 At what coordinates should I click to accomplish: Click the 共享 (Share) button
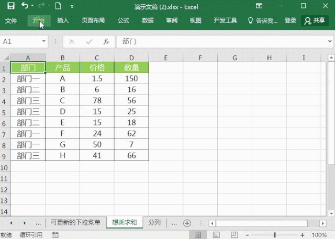tap(315, 20)
